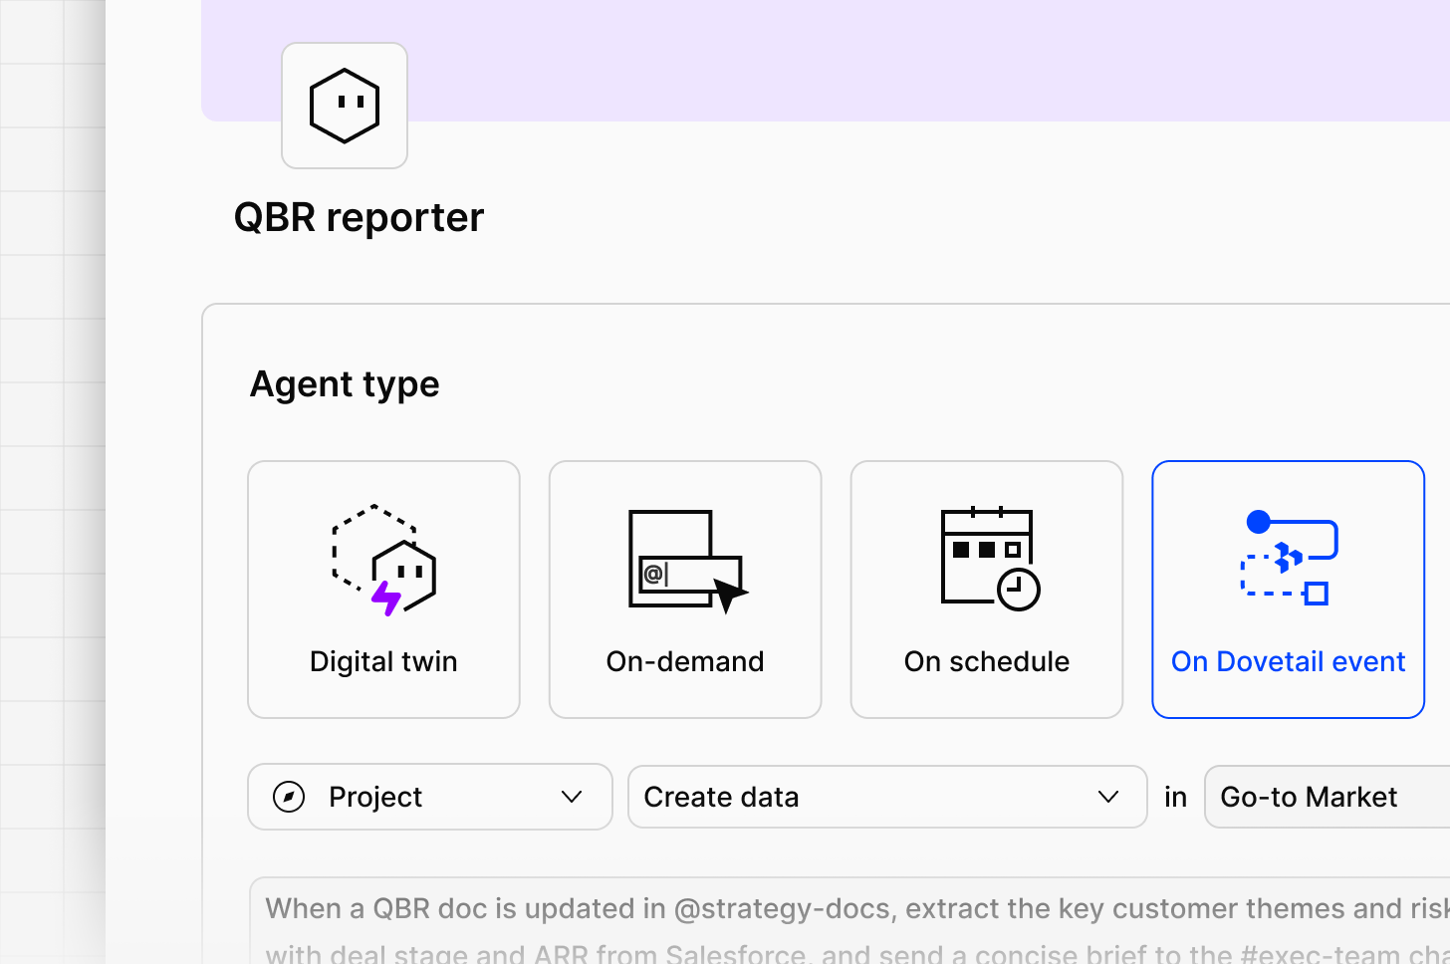Click the Agent type heading
This screenshot has height=964, width=1450.
click(x=345, y=384)
